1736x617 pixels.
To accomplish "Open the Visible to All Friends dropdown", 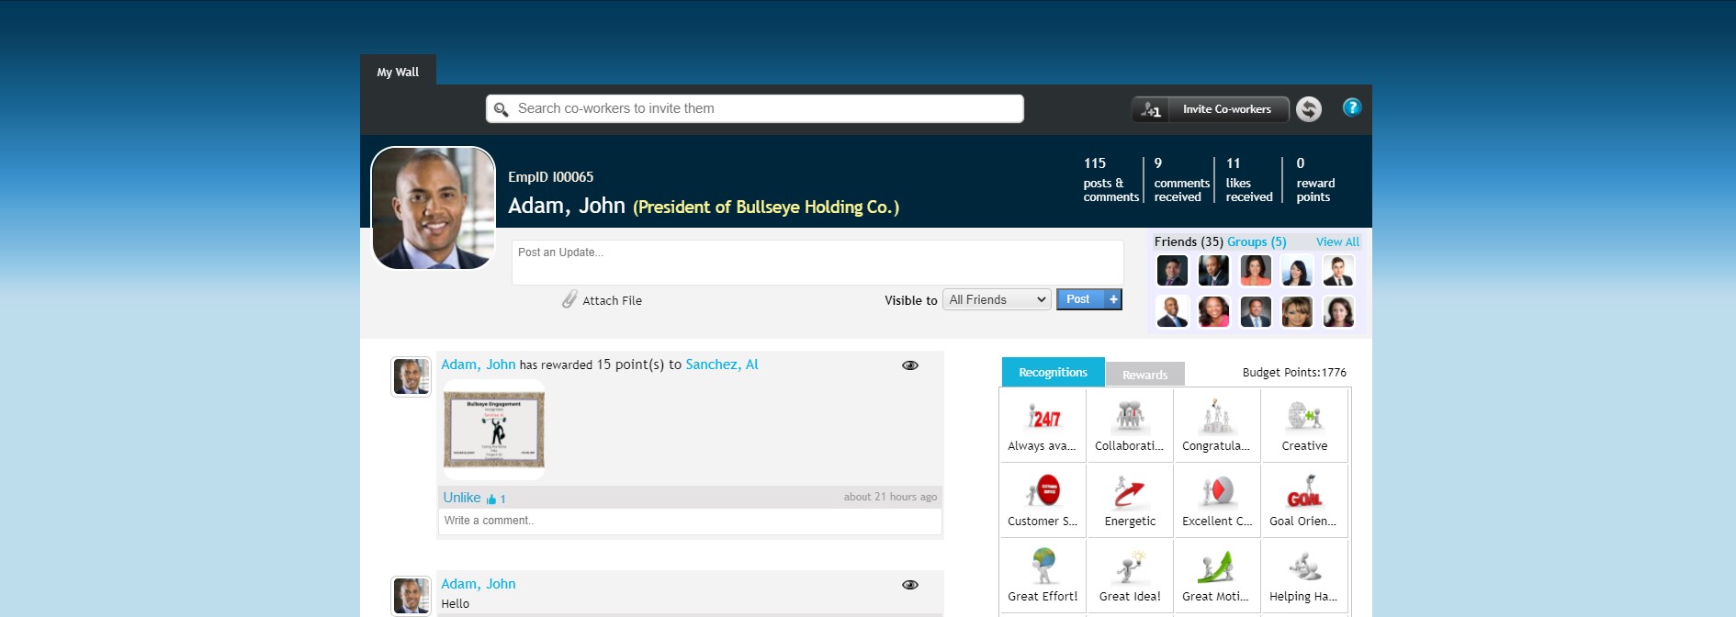I will pyautogui.click(x=997, y=299).
